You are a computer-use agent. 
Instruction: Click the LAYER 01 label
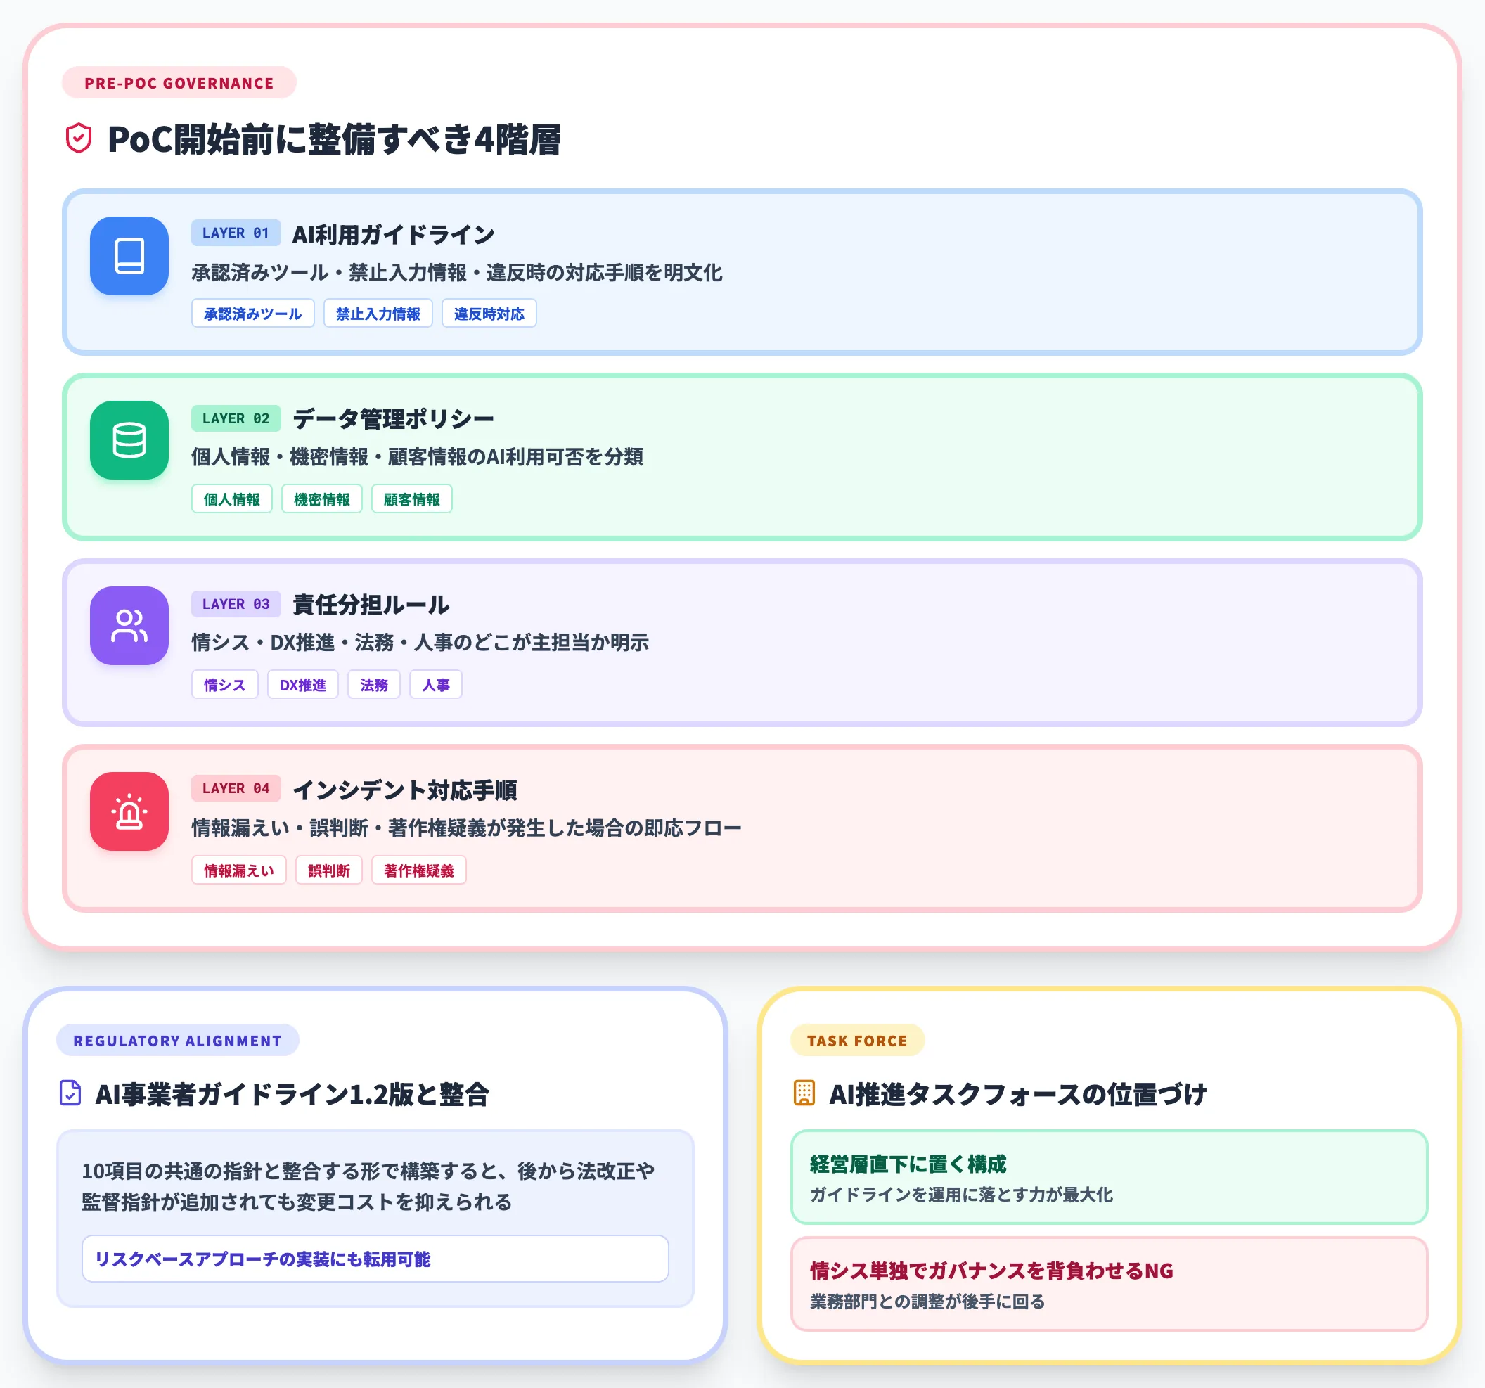(x=236, y=232)
